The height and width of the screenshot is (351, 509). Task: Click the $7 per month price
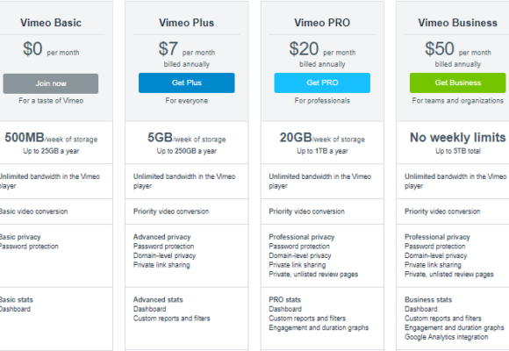point(187,49)
